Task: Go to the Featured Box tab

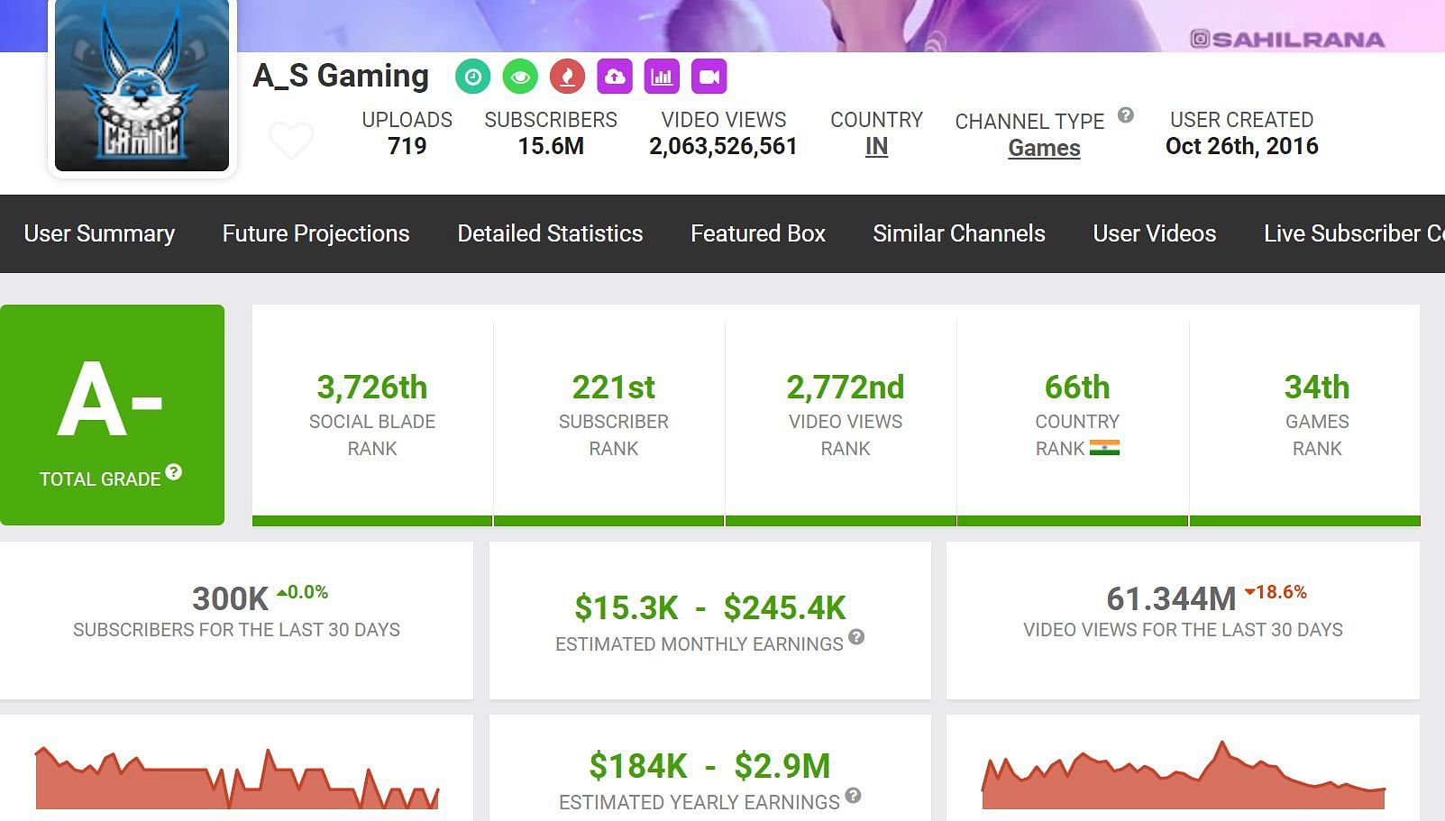Action: coord(757,233)
